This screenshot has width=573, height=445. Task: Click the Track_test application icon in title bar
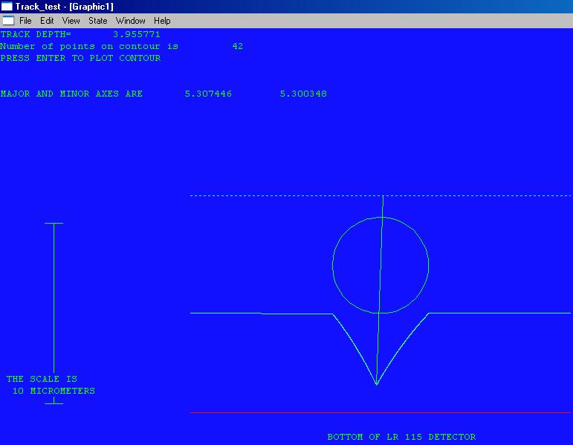(7, 7)
